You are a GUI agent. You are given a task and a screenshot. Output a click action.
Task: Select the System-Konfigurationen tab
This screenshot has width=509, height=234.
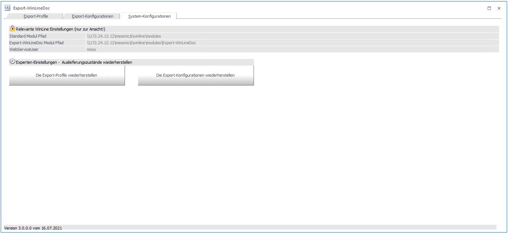(x=149, y=16)
